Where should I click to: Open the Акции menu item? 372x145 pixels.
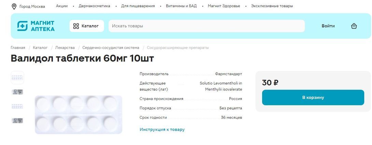click(x=62, y=6)
